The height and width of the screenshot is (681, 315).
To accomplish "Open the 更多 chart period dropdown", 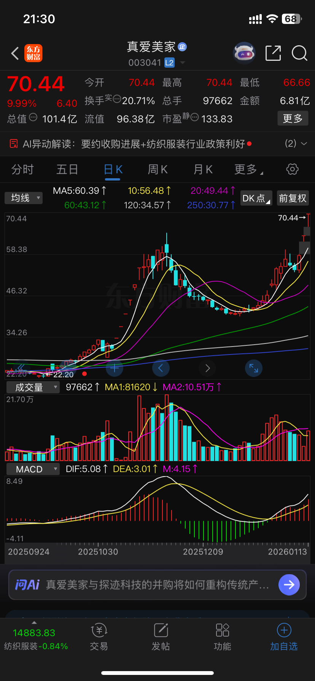I will click(249, 169).
